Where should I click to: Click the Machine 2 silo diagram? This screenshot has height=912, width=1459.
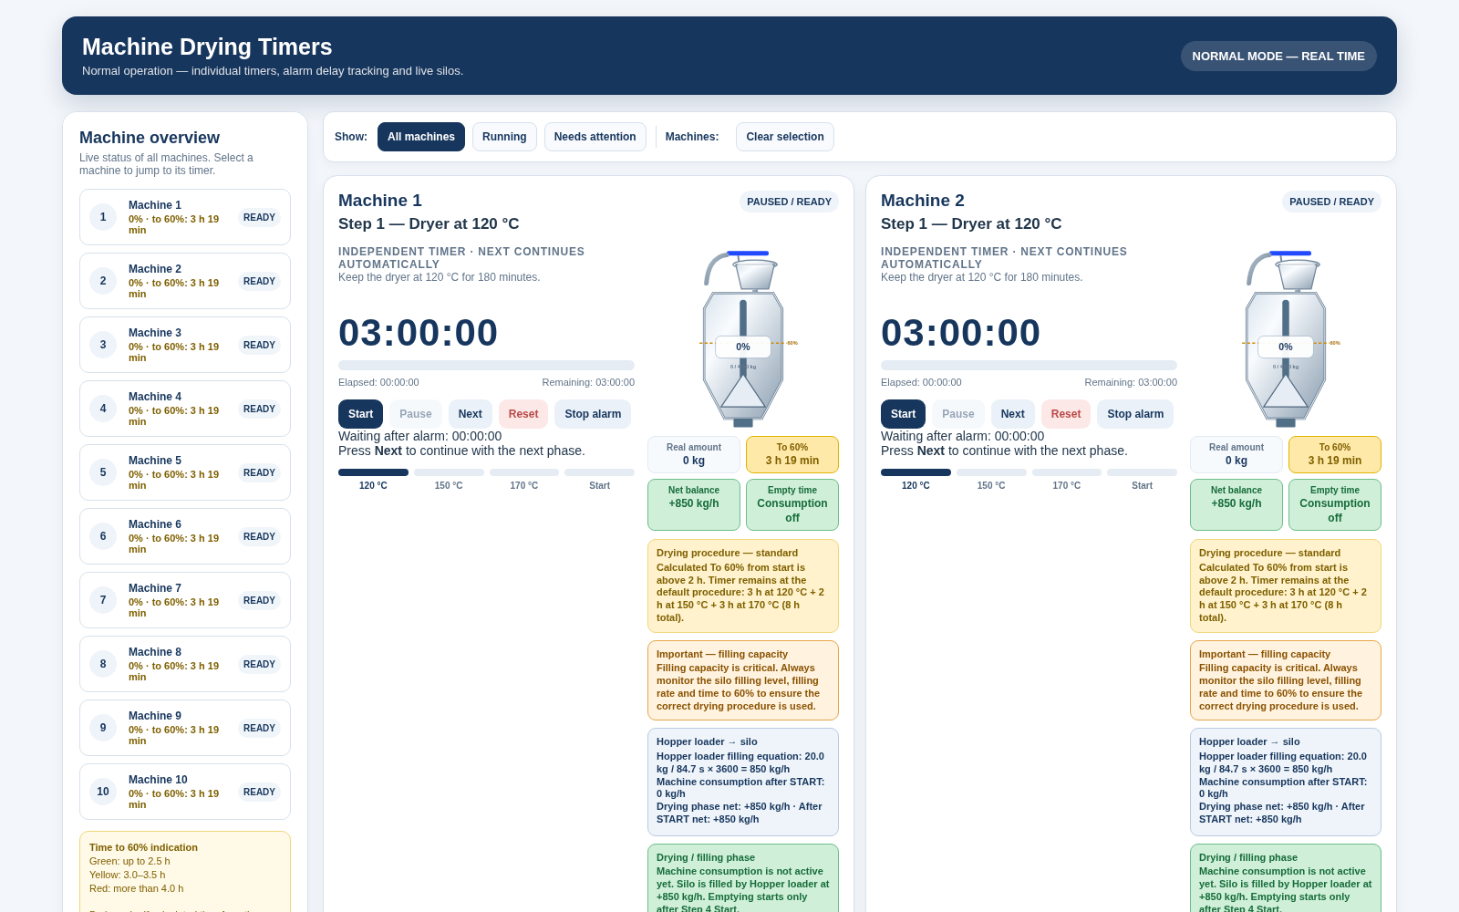pos(1286,339)
